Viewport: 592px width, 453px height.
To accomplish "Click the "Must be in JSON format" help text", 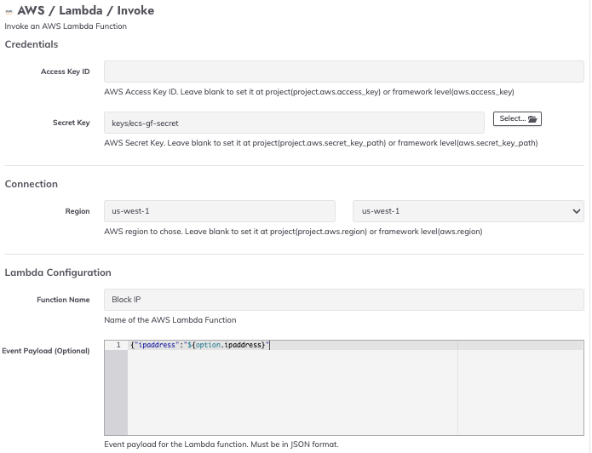I will point(295,444).
